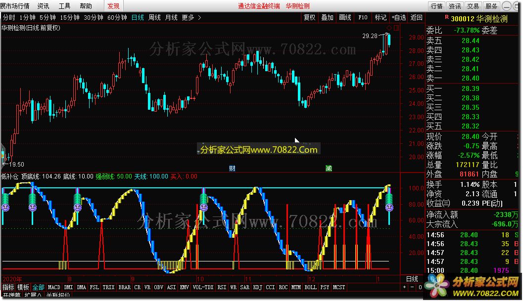
Task: Click the 资讯 button at top right
Action: 455,6
